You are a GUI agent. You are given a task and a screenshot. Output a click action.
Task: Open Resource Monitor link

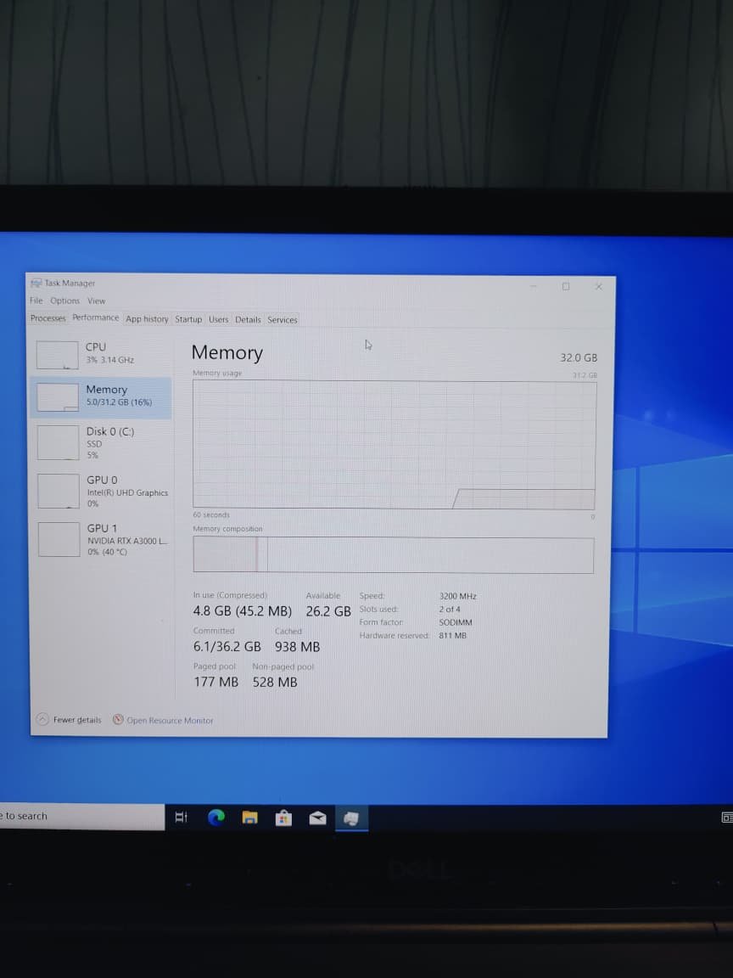point(170,721)
